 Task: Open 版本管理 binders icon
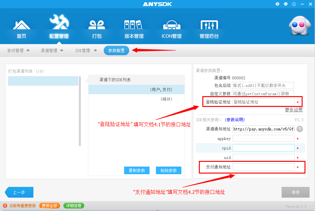(x=134, y=25)
